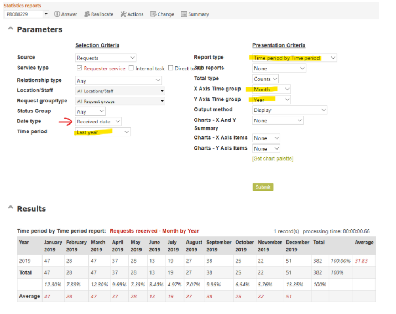Tick the Direct checkbox
Screen dimensions: 396x314
[171, 68]
